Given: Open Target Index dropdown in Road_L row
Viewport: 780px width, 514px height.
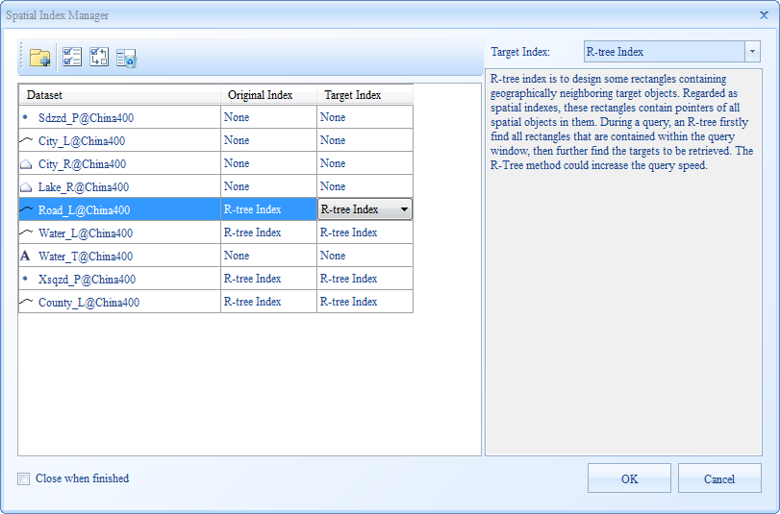Looking at the screenshot, I should coord(404,209).
